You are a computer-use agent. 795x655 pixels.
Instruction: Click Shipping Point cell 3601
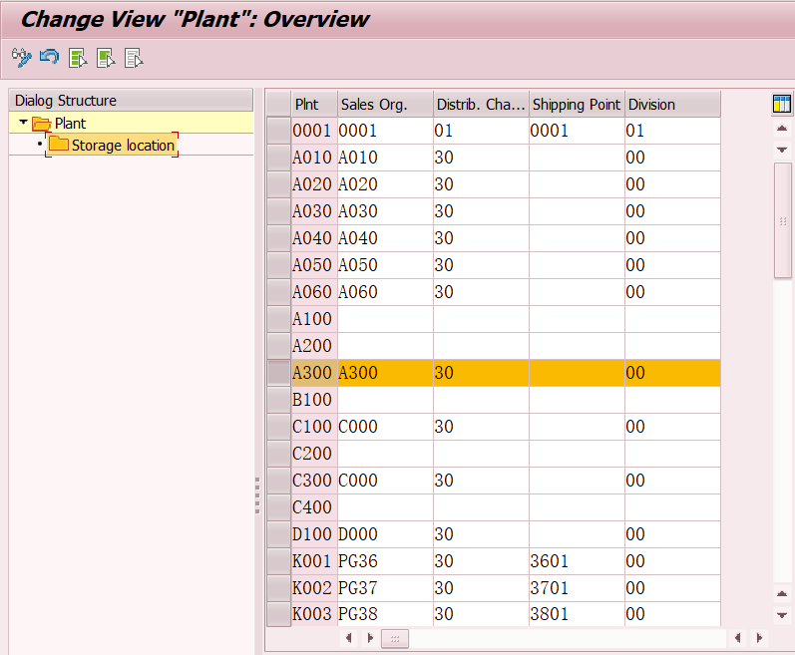(x=577, y=561)
